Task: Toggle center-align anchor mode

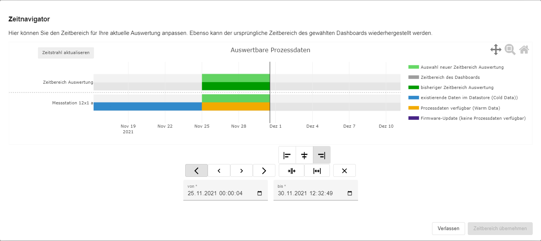Action: [x=304, y=155]
